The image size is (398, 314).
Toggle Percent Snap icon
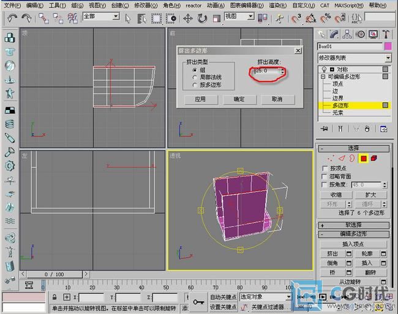[x=325, y=18]
